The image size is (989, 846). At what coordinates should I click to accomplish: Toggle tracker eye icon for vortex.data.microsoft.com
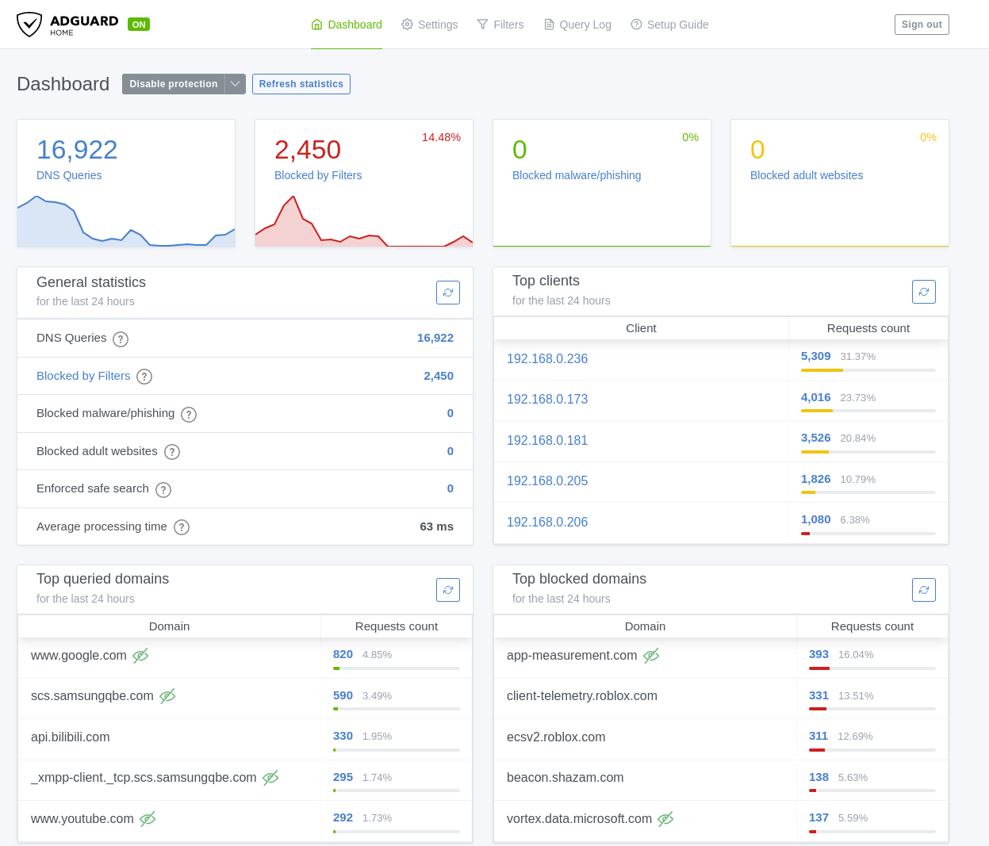pyautogui.click(x=665, y=819)
